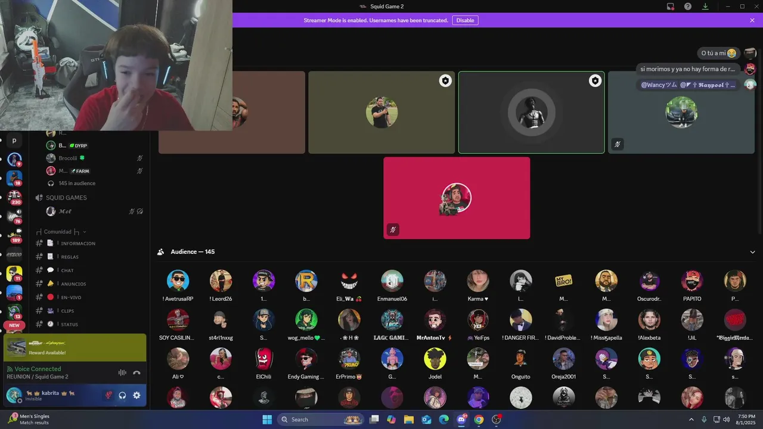The height and width of the screenshot is (429, 763).
Task: Open Google Chrome from taskbar
Action: coord(479,419)
